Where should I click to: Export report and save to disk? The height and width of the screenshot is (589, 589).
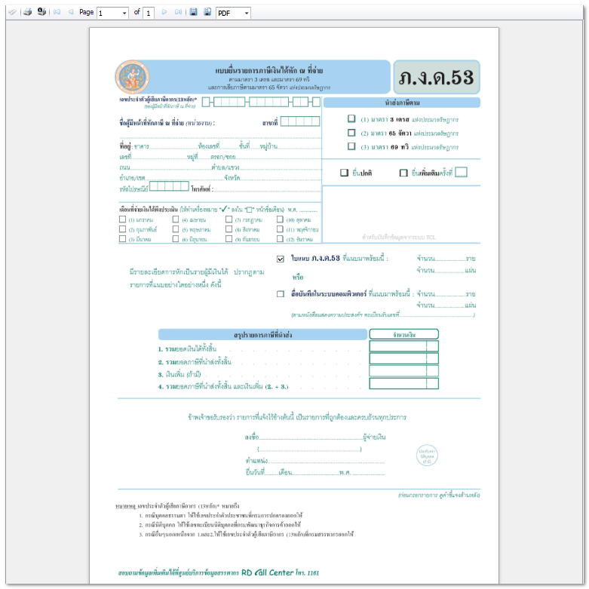tap(194, 13)
